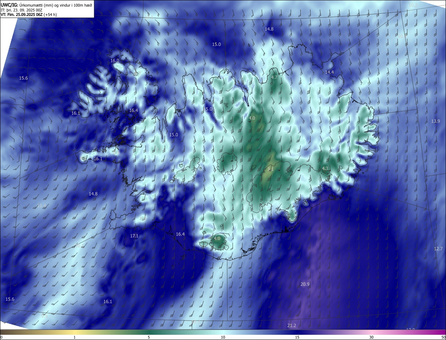Click the 14.4 value label on the map
Viewport: 446px width, 340px height.
point(329,72)
